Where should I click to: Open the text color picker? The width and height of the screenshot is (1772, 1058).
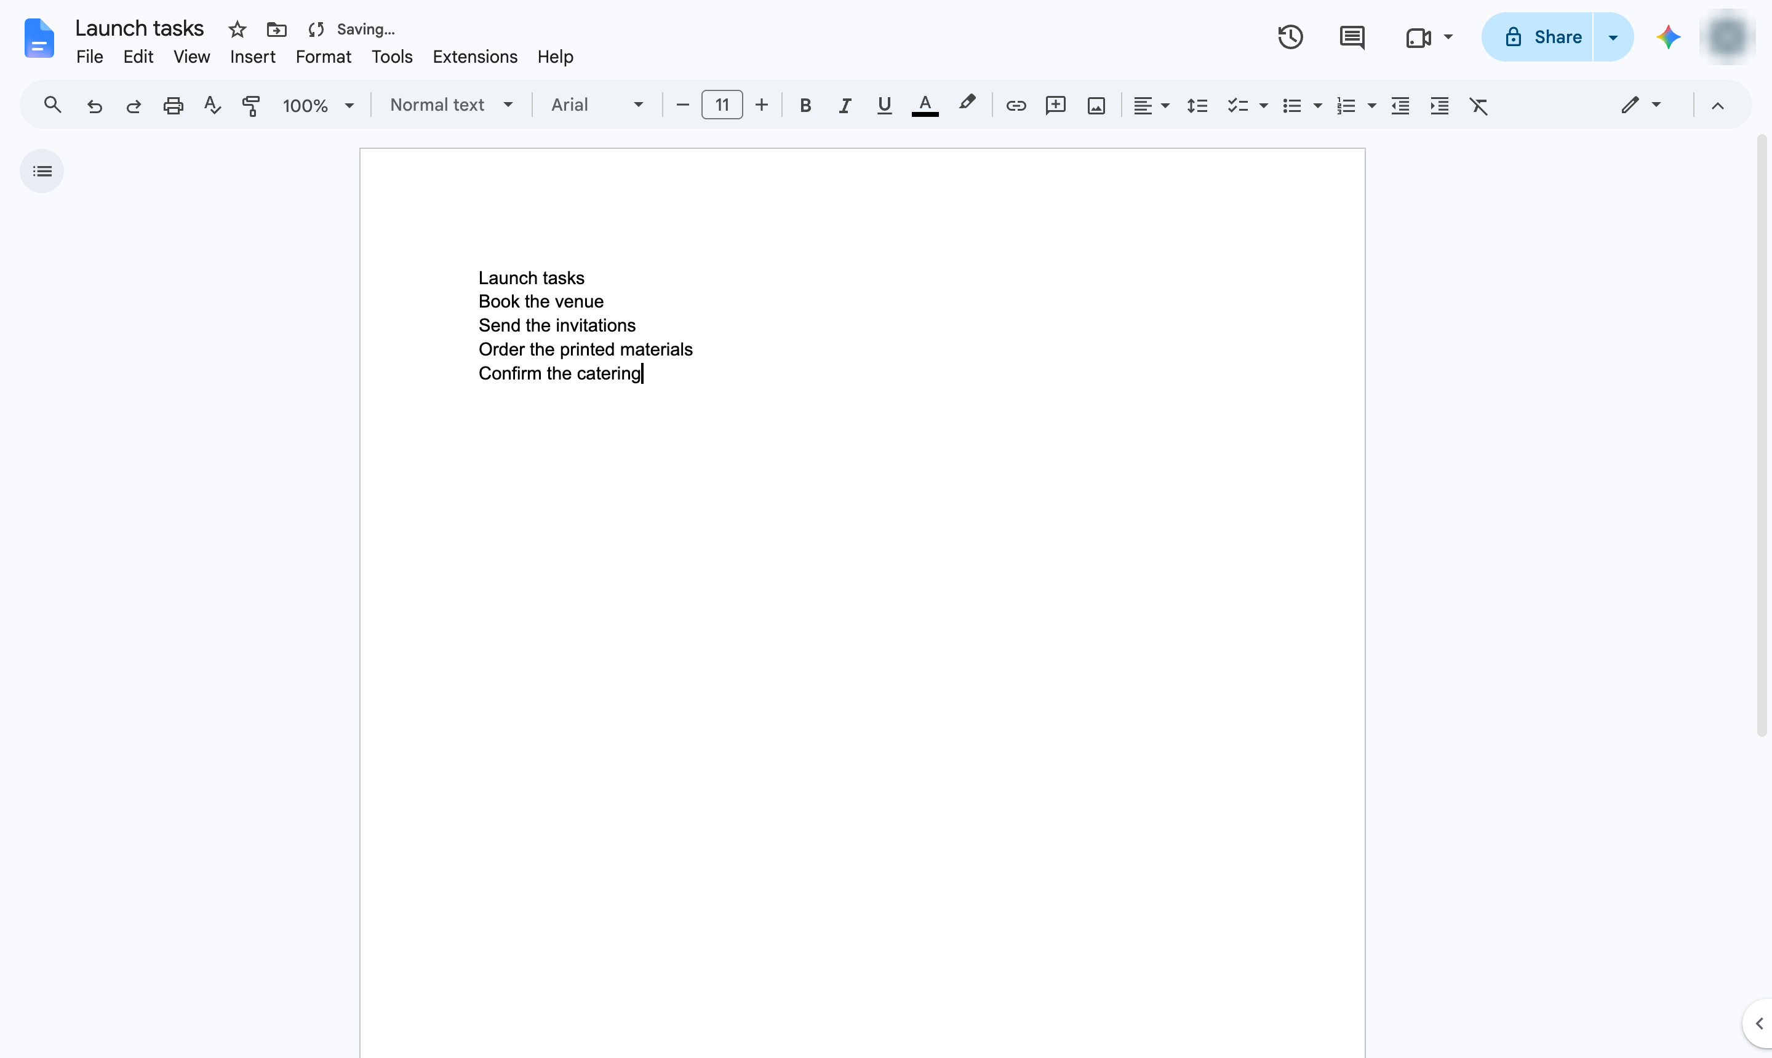pyautogui.click(x=925, y=106)
